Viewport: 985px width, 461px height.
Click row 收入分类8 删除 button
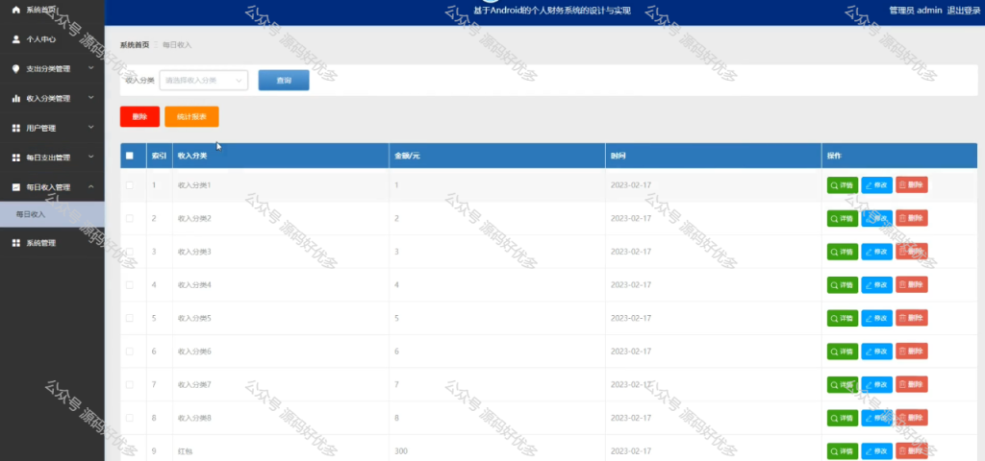pyautogui.click(x=912, y=418)
